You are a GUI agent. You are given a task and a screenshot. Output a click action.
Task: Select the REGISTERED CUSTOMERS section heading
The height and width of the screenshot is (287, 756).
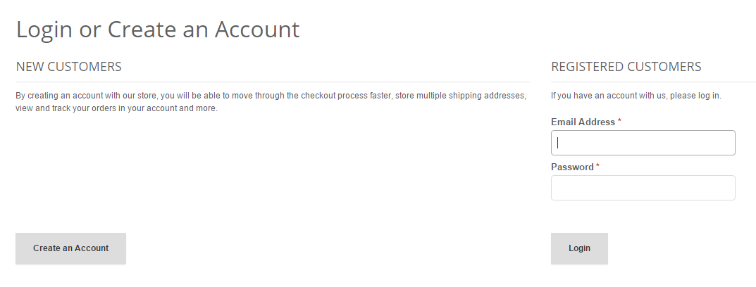click(626, 67)
